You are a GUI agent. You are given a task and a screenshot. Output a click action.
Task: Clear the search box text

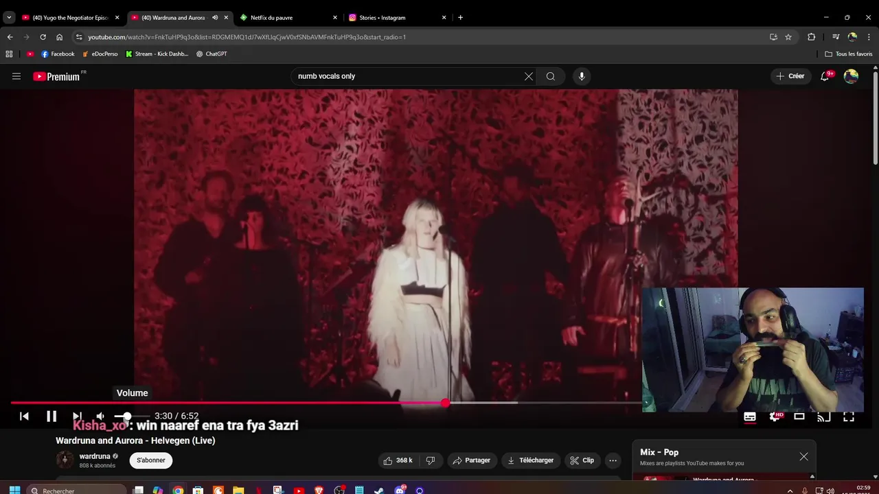pos(529,76)
